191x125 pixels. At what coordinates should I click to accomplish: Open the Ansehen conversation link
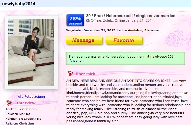coord(78,61)
